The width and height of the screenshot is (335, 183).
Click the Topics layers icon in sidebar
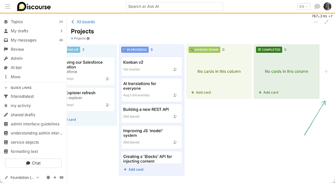click(6, 21)
